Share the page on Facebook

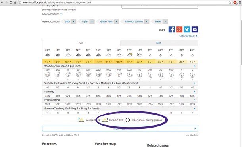(172, 29)
